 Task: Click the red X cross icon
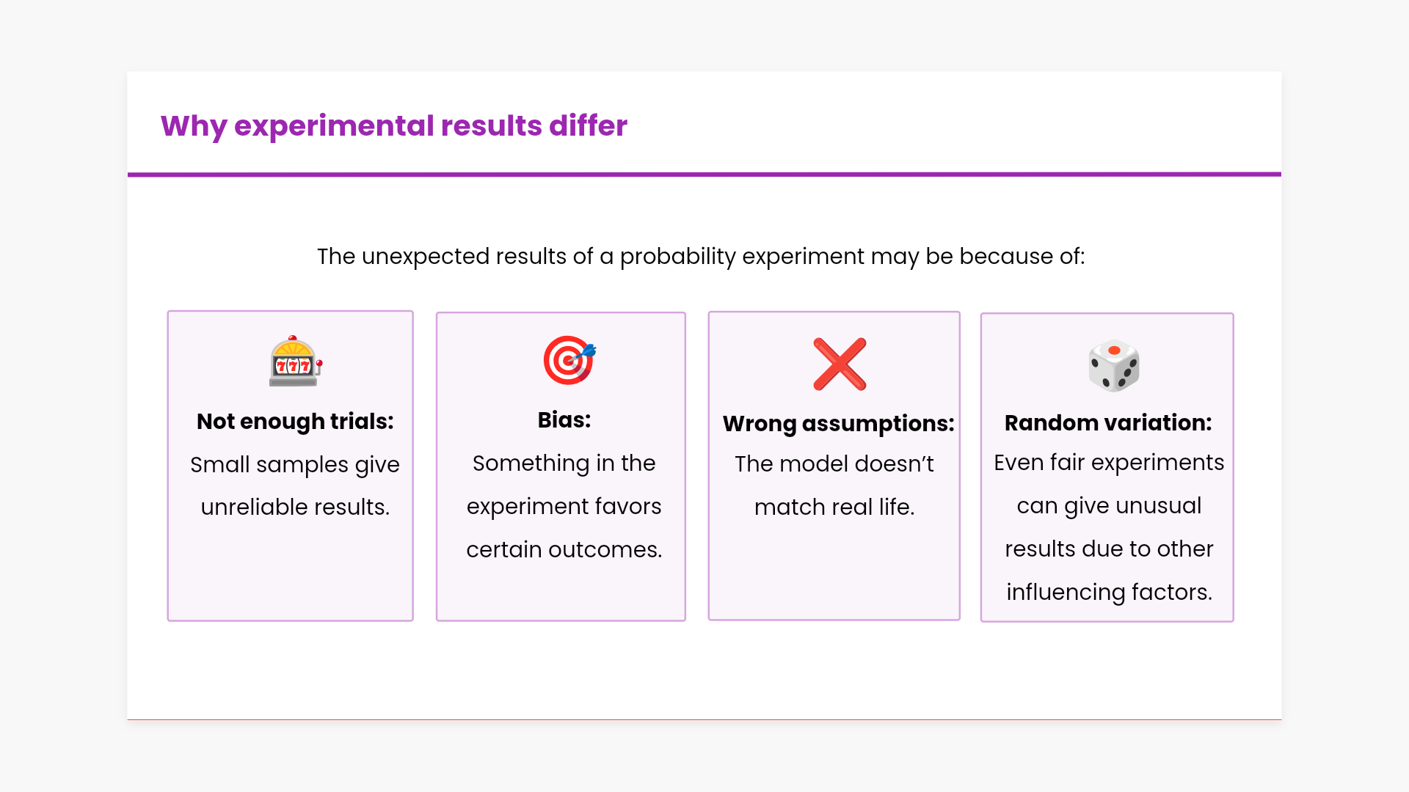pos(840,364)
